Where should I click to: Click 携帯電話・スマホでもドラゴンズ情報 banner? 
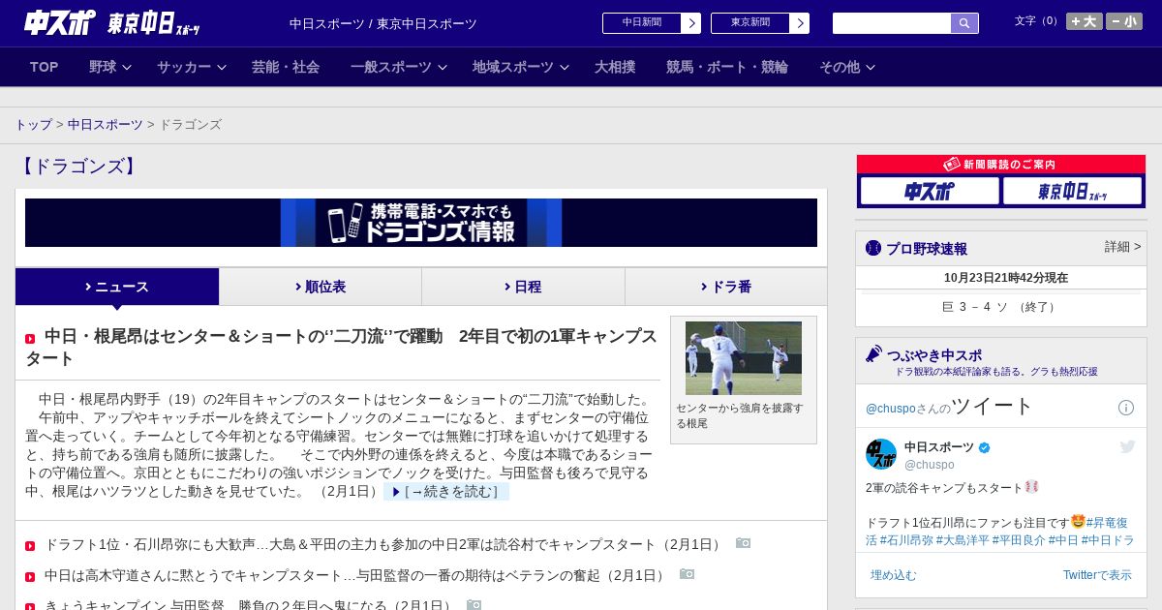[x=421, y=223]
